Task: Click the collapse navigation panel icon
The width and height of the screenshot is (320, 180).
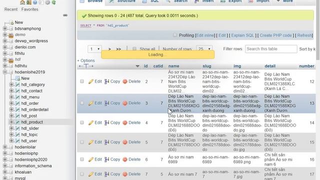Action: [65, 15]
